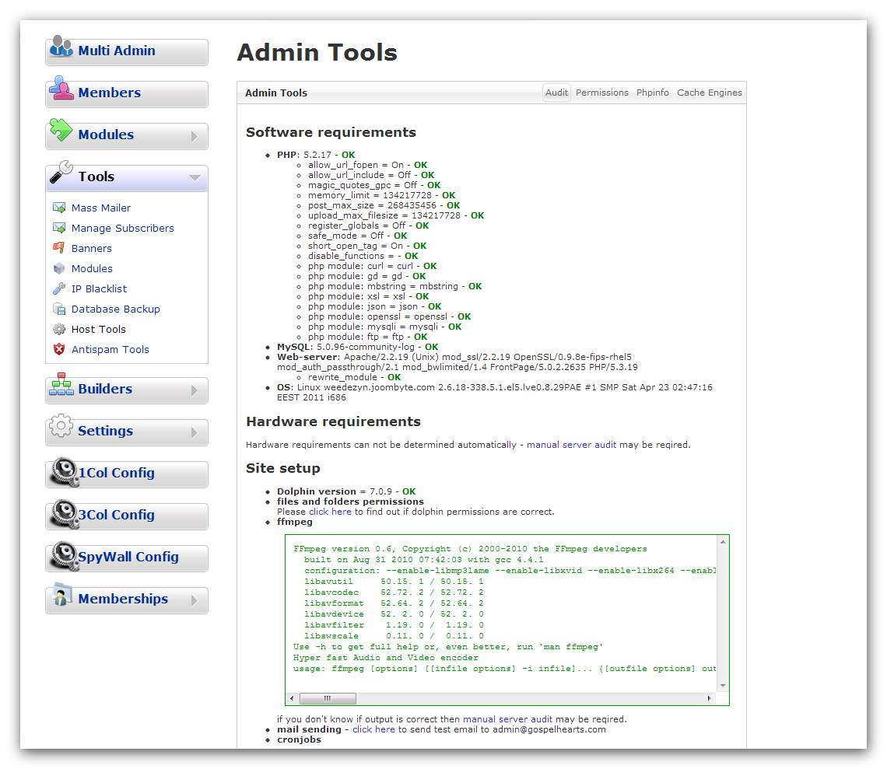The image size is (887, 769).
Task: Click here link to send test email
Action: 373,729
